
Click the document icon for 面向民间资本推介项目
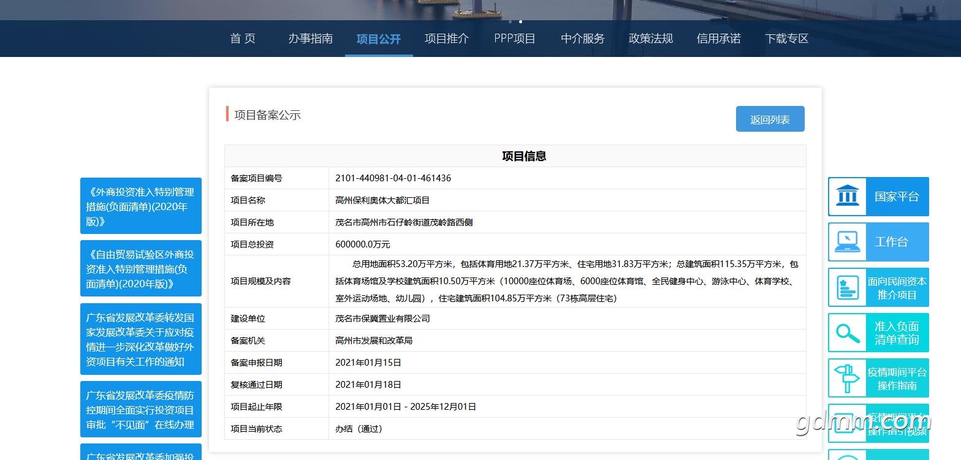(847, 287)
